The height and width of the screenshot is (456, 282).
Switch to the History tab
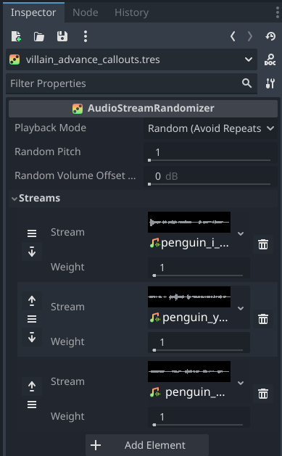[131, 12]
